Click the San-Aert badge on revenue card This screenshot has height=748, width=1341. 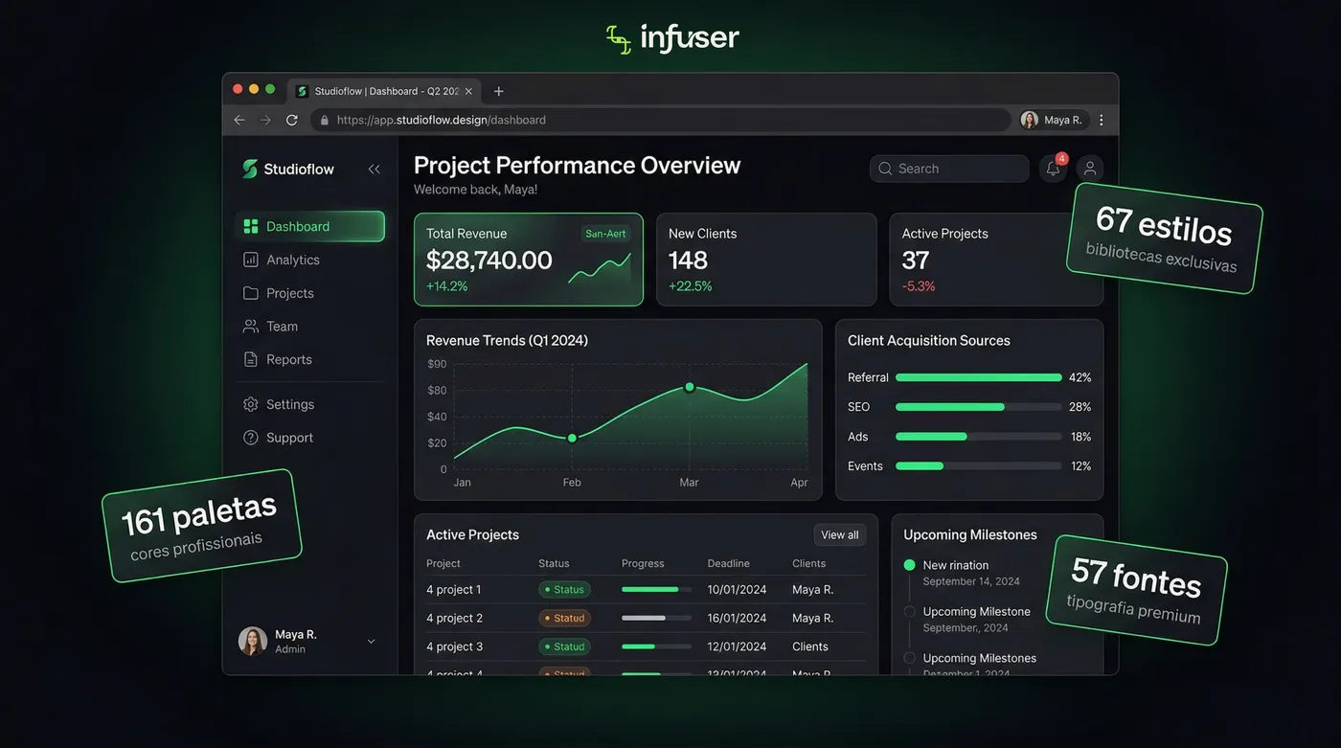[x=606, y=234]
